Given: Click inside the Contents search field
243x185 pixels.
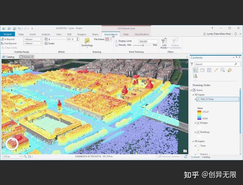Looking at the screenshot, I should [213, 64].
